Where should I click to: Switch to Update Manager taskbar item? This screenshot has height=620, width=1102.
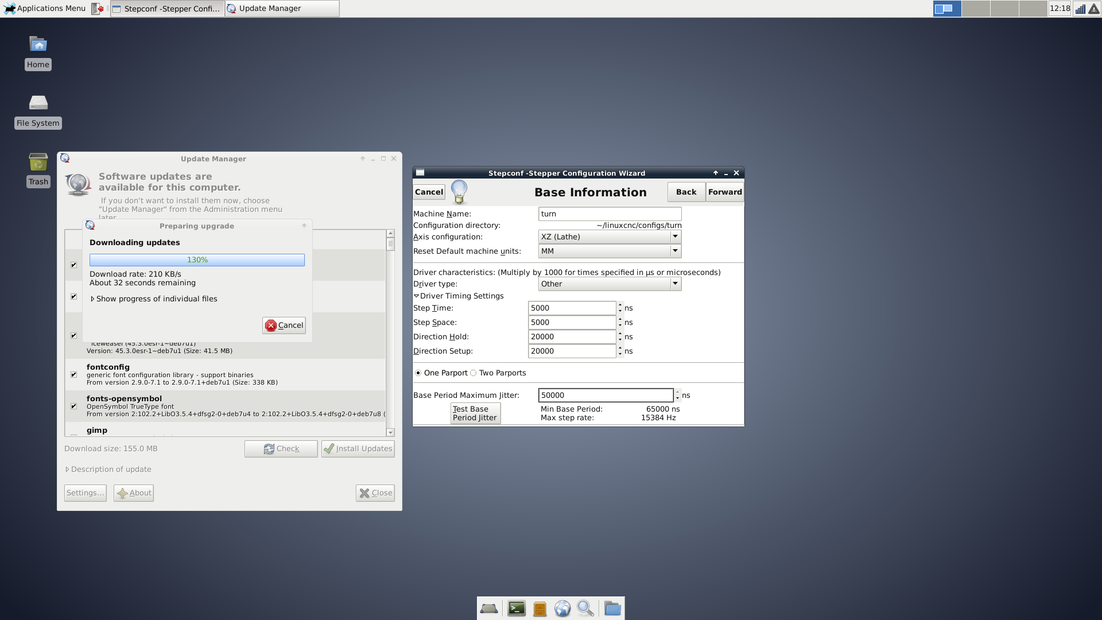coord(281,9)
